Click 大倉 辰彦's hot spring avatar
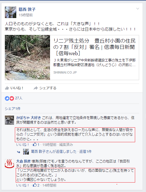146x192 pixels. [x=9, y=164]
